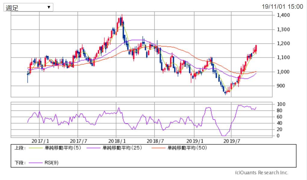This screenshot has height=180, width=307.
Task: Click the RSI(9) legend entry
Action: pos(51,163)
